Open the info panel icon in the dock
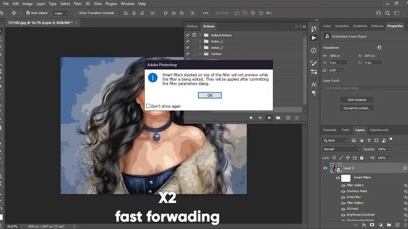This screenshot has height=229, width=408. point(314,50)
